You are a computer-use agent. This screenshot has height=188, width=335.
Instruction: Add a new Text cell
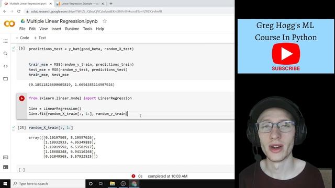pyautogui.click(x=40, y=38)
